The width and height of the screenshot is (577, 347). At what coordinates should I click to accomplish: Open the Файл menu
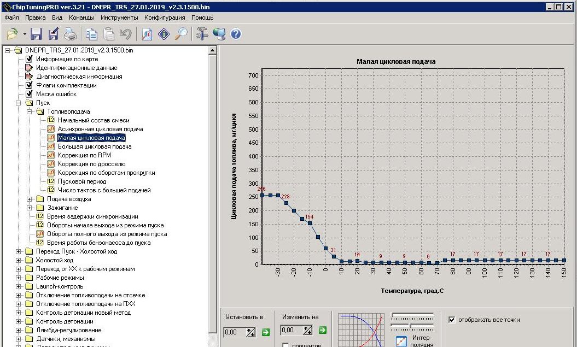tap(12, 17)
